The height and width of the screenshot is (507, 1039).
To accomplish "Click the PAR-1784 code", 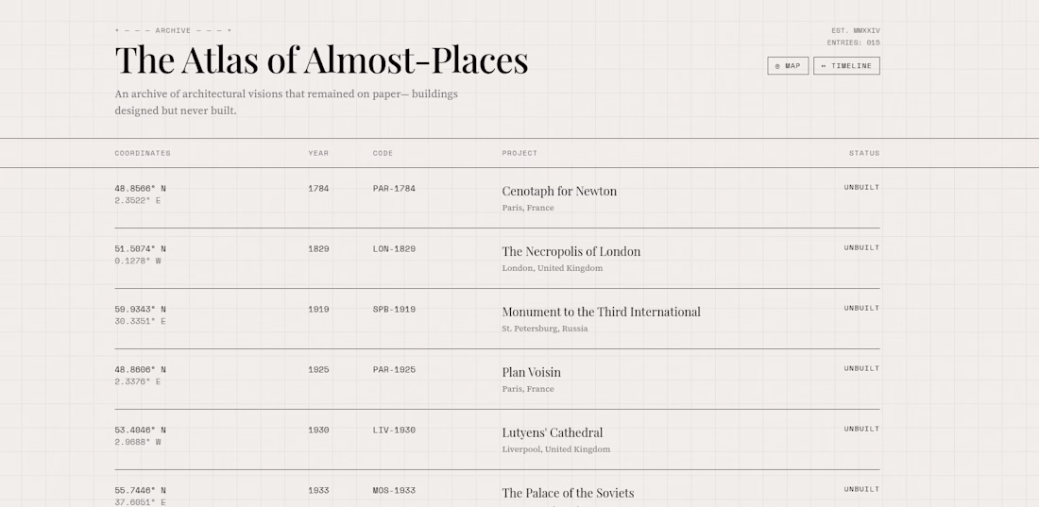I will tap(394, 189).
